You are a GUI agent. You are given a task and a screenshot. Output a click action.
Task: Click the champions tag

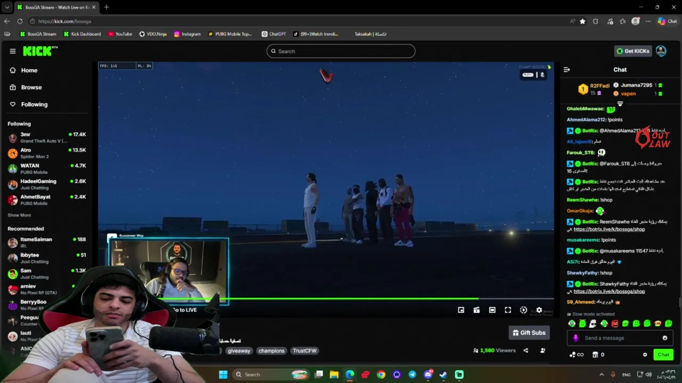tap(271, 351)
